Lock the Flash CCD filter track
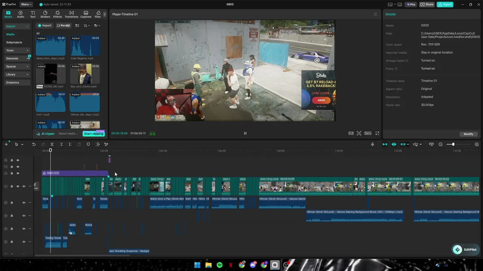 [12, 173]
